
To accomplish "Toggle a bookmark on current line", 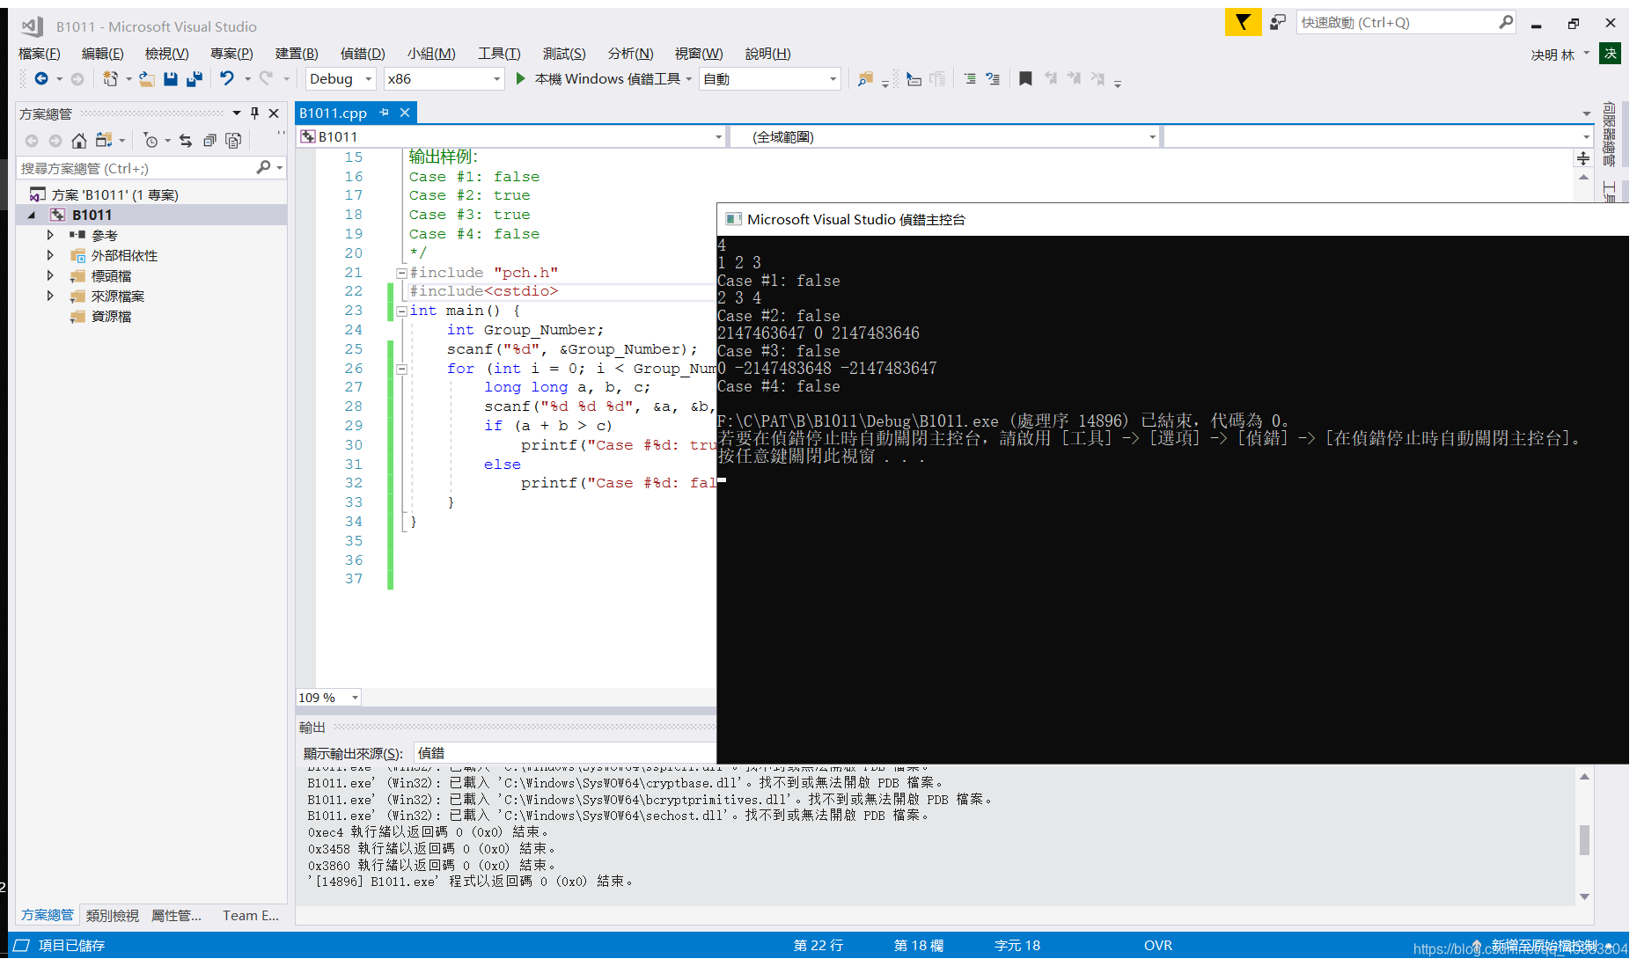I will pyautogui.click(x=1025, y=79).
